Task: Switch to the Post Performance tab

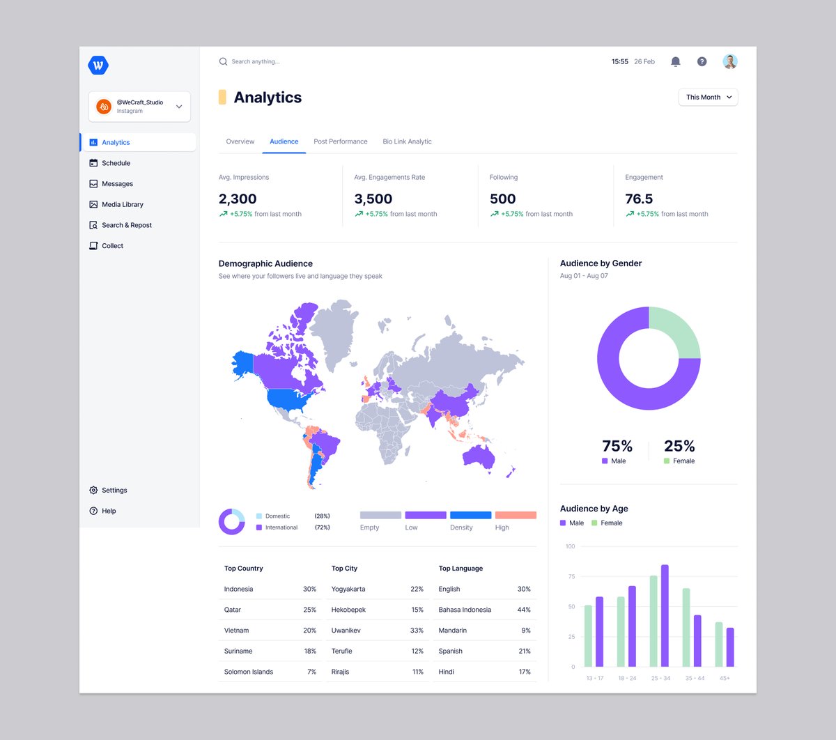Action: click(x=341, y=141)
